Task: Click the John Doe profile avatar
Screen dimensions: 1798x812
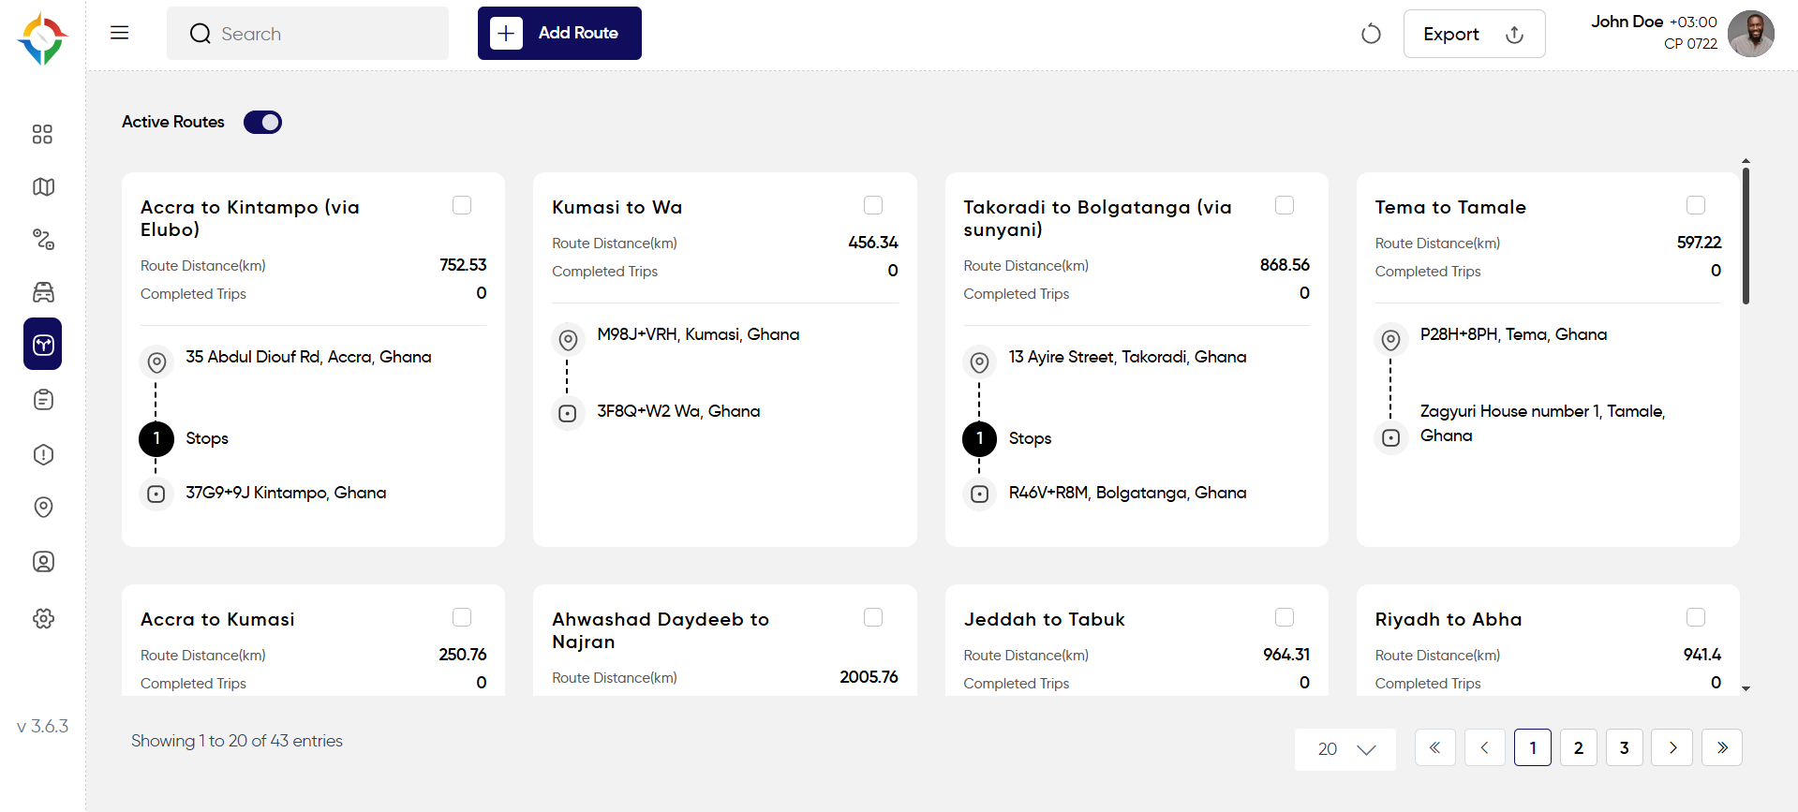Action: 1750,34
